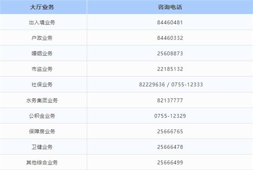Select the 保障房业务 cell
253x170 pixels.
coord(42,132)
